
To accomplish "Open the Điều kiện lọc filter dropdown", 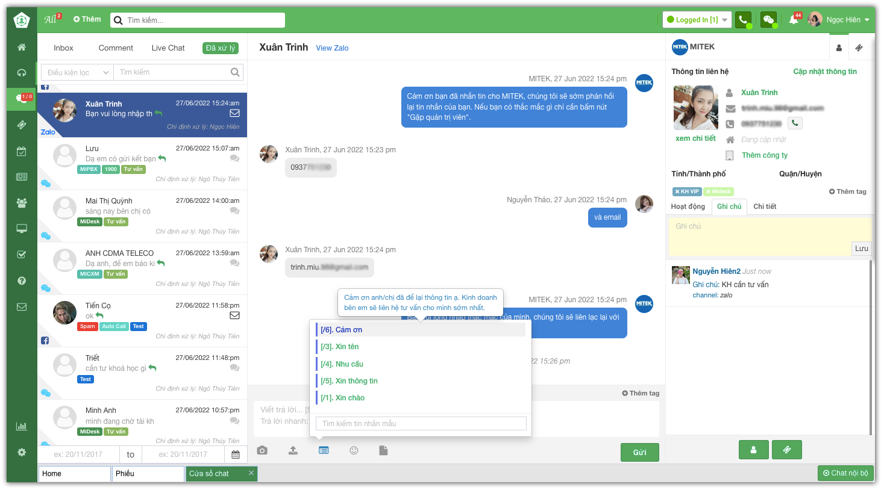I will [x=78, y=72].
